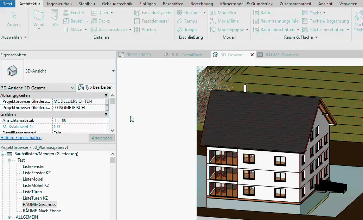
Task: Collapse the _Test tree node
Action: 9,160
